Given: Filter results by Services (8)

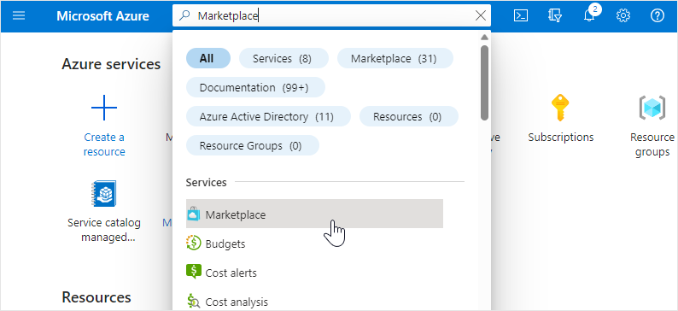Looking at the screenshot, I should tap(283, 58).
